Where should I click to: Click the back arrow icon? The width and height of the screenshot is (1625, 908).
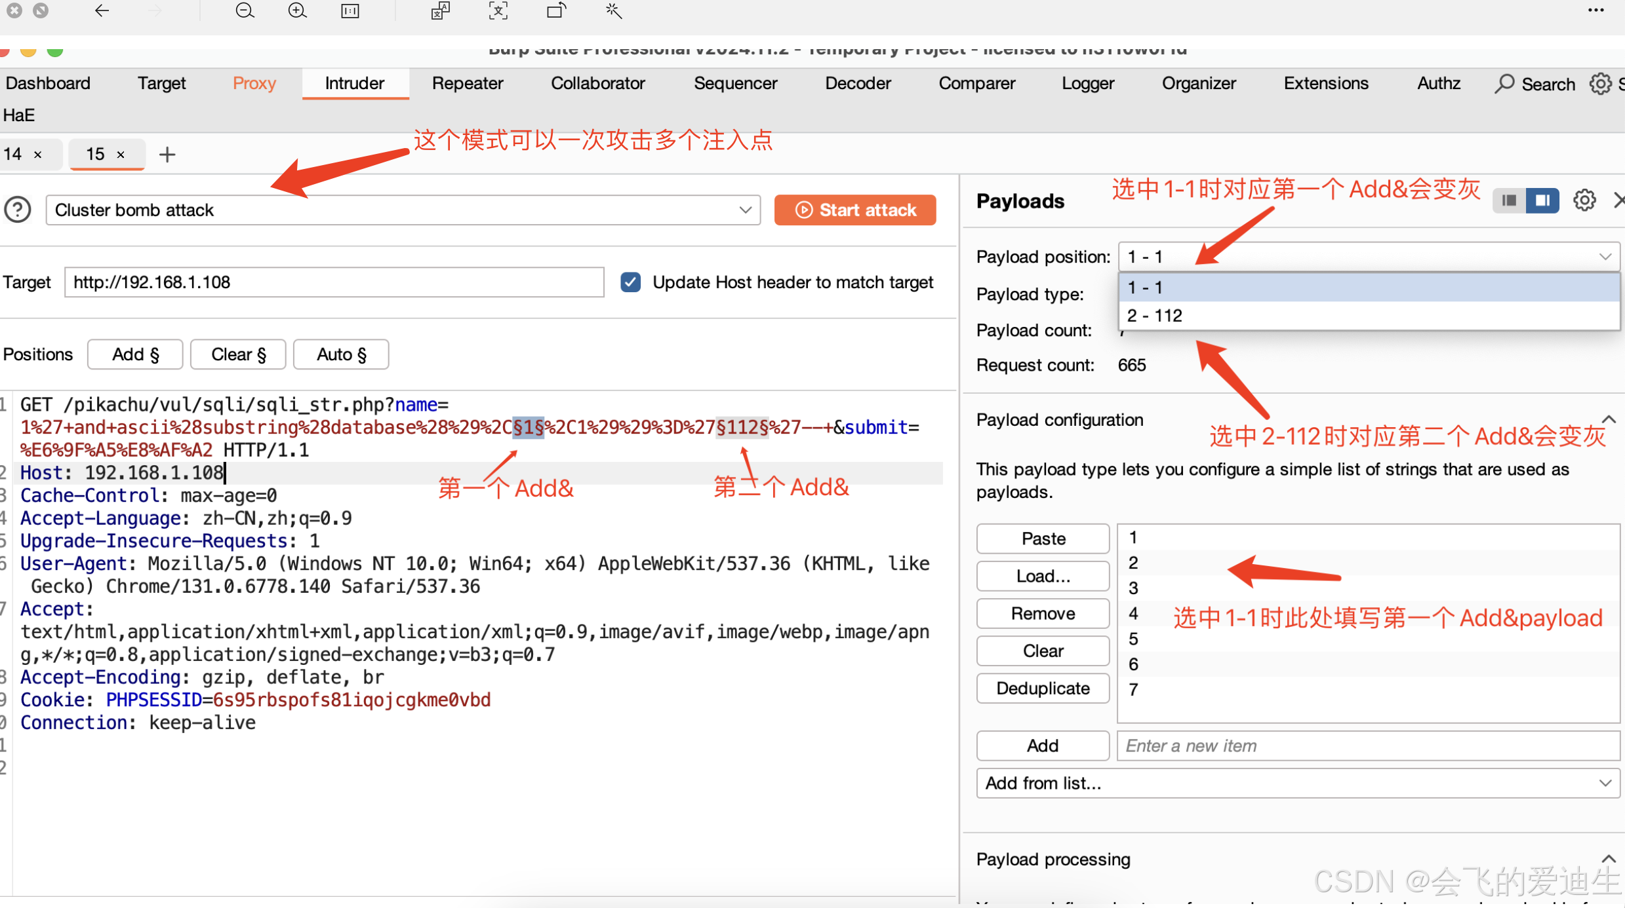click(x=102, y=11)
